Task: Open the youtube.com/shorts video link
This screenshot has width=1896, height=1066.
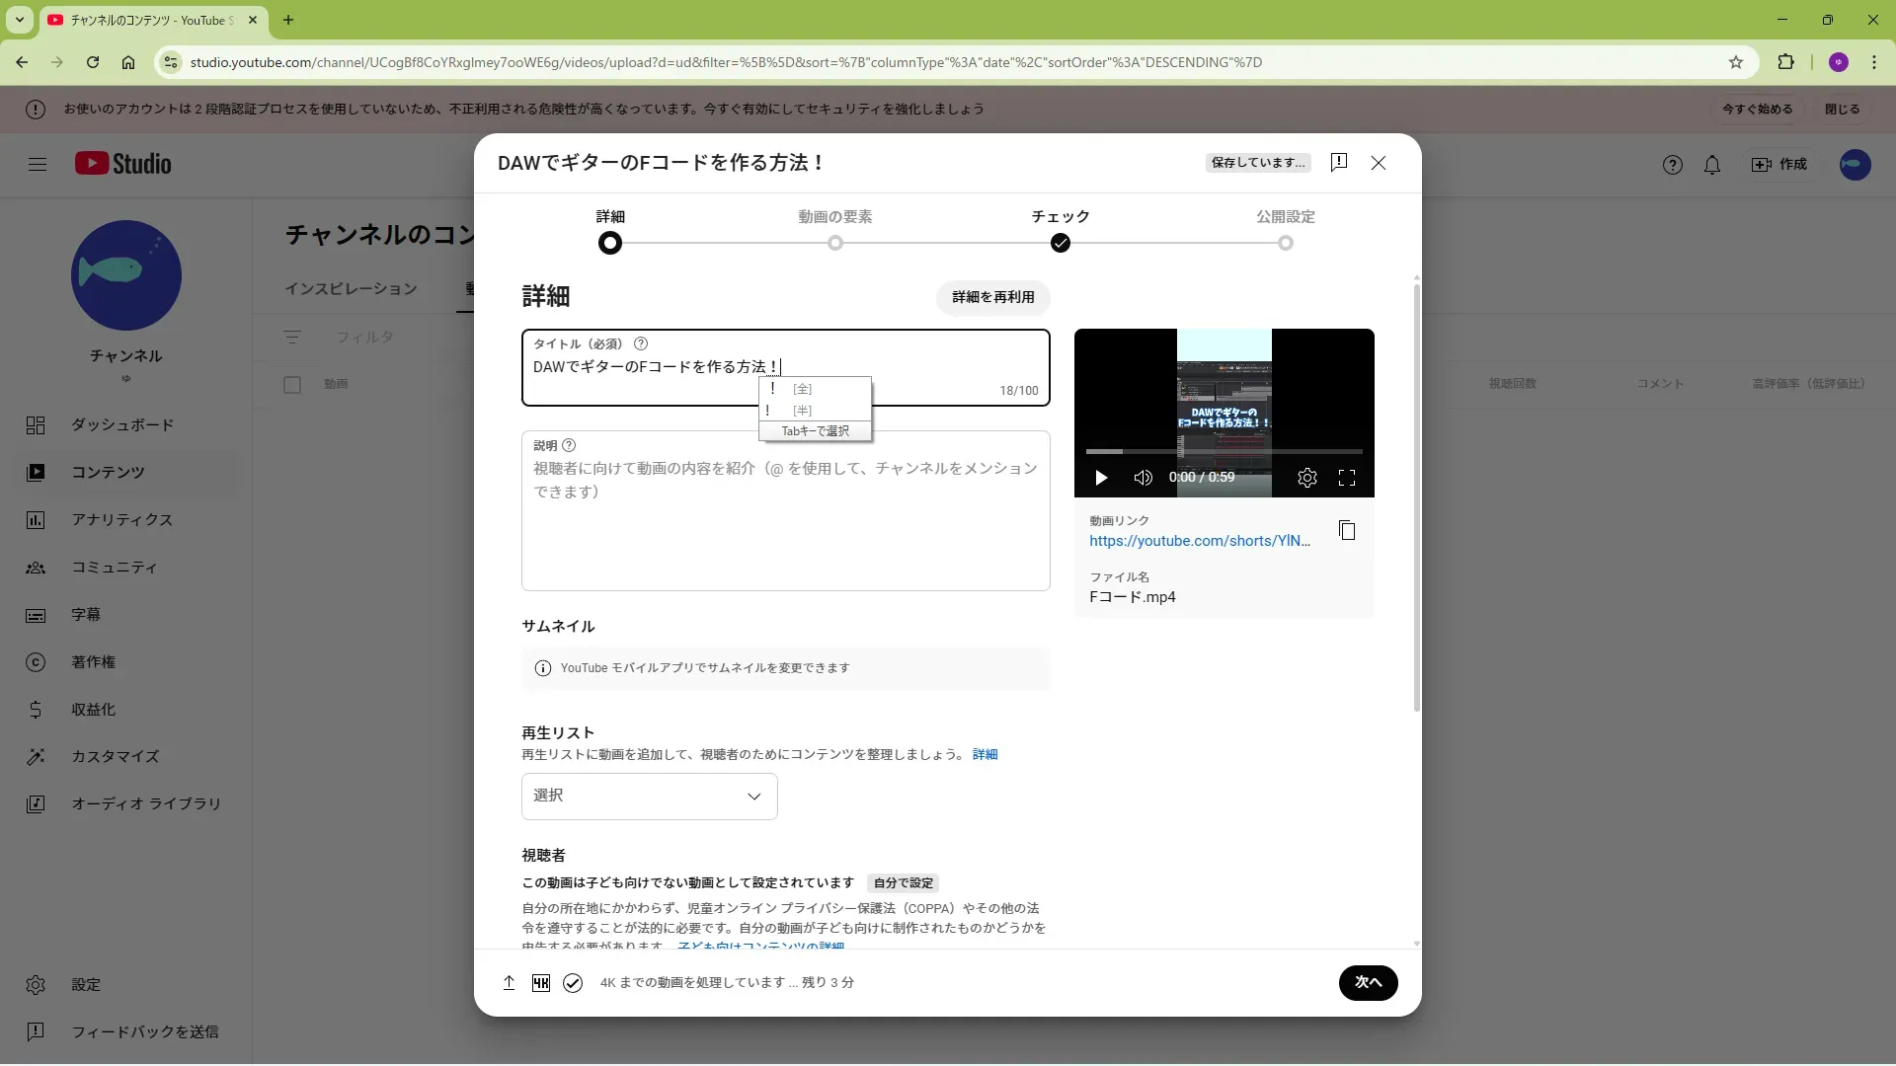Action: coord(1199,541)
